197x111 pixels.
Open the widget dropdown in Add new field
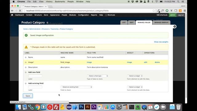point(135,76)
